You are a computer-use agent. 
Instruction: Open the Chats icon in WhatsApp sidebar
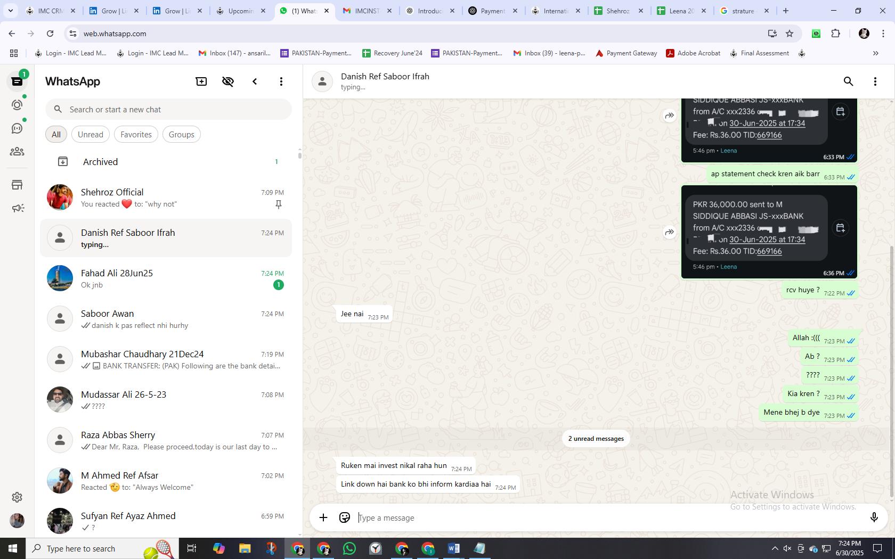click(17, 81)
